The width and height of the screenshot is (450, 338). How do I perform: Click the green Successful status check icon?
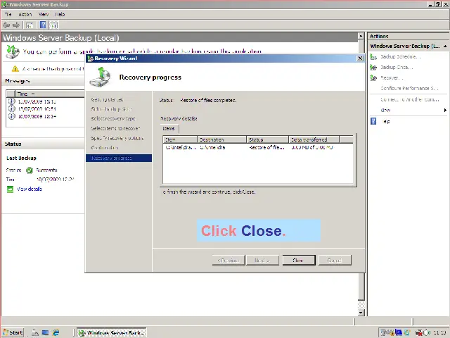click(x=30, y=170)
